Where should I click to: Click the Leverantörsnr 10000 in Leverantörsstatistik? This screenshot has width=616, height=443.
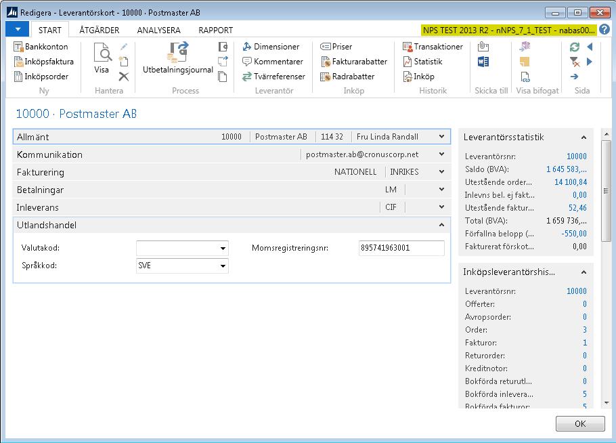[x=576, y=156]
